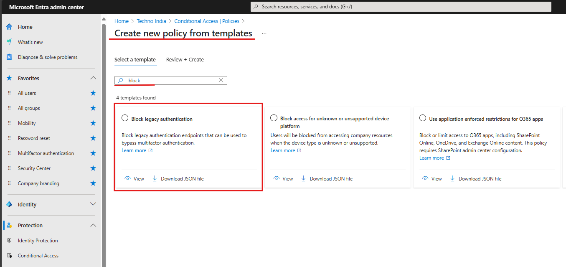Open All groups from favorites
566x267 pixels.
point(29,108)
